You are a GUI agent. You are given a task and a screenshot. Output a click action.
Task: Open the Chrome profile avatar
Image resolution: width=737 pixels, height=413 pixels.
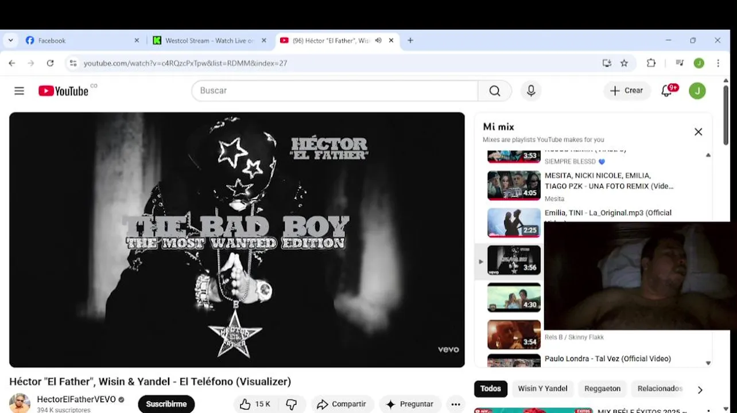click(x=699, y=63)
